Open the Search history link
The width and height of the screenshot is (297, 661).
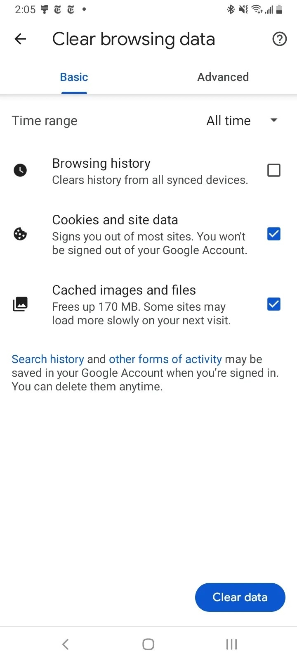click(x=47, y=359)
